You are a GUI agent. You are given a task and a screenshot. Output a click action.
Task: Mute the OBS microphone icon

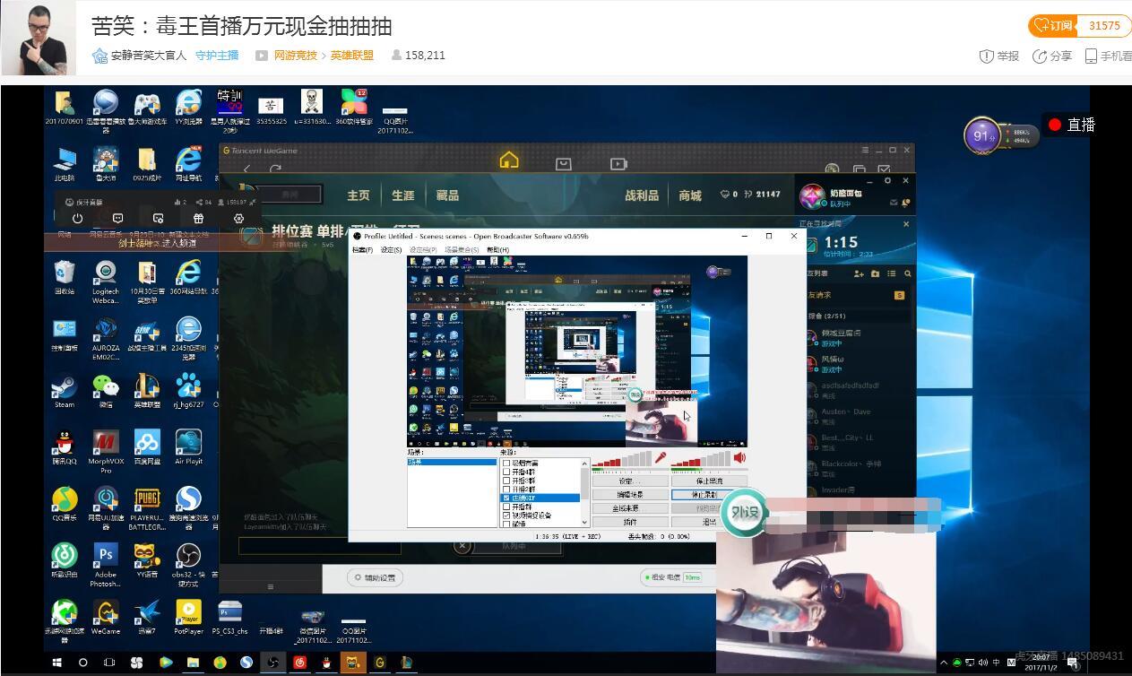[661, 458]
